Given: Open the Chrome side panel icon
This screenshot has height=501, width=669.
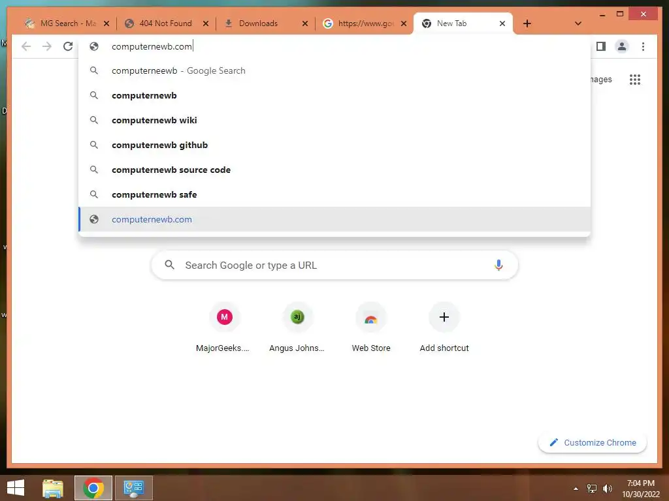Looking at the screenshot, I should pos(601,46).
